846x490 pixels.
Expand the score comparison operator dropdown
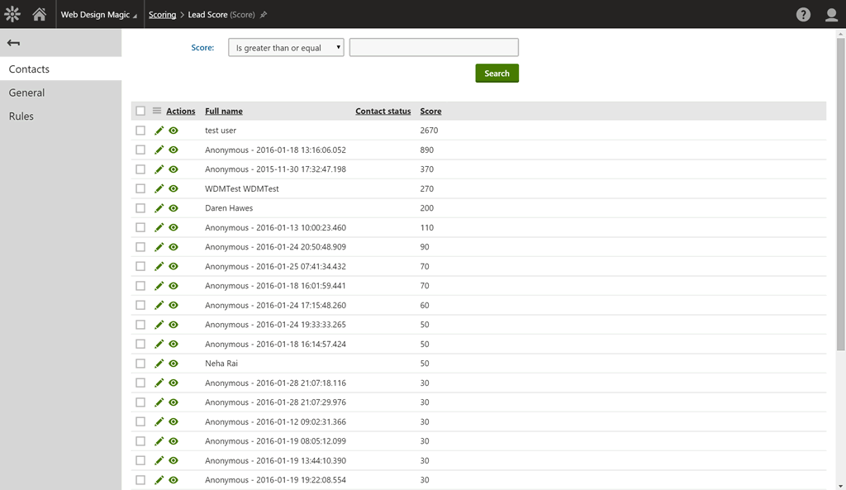point(286,48)
